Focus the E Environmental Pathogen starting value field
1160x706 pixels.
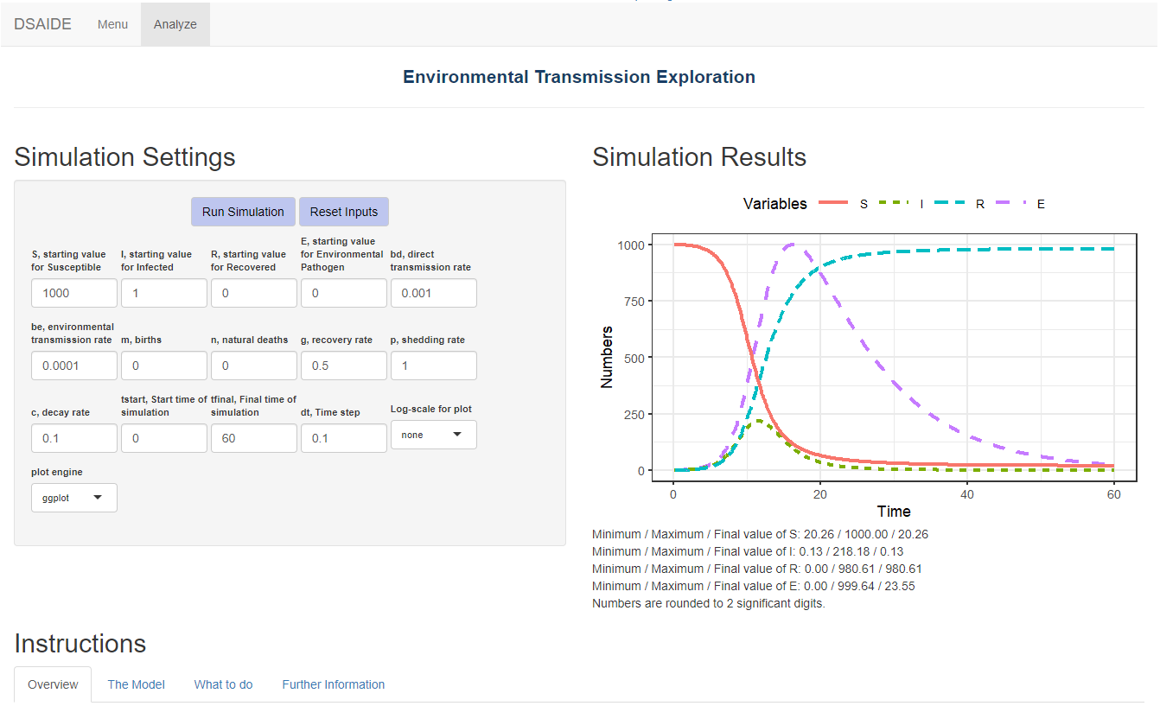(344, 293)
